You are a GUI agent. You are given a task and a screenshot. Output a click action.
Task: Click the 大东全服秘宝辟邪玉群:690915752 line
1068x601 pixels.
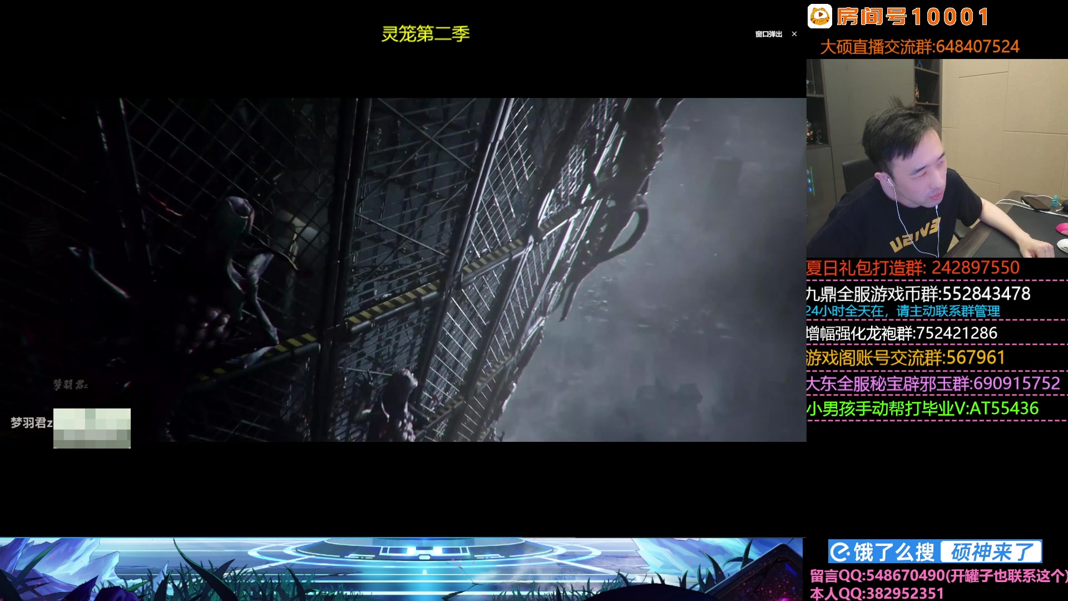(933, 383)
